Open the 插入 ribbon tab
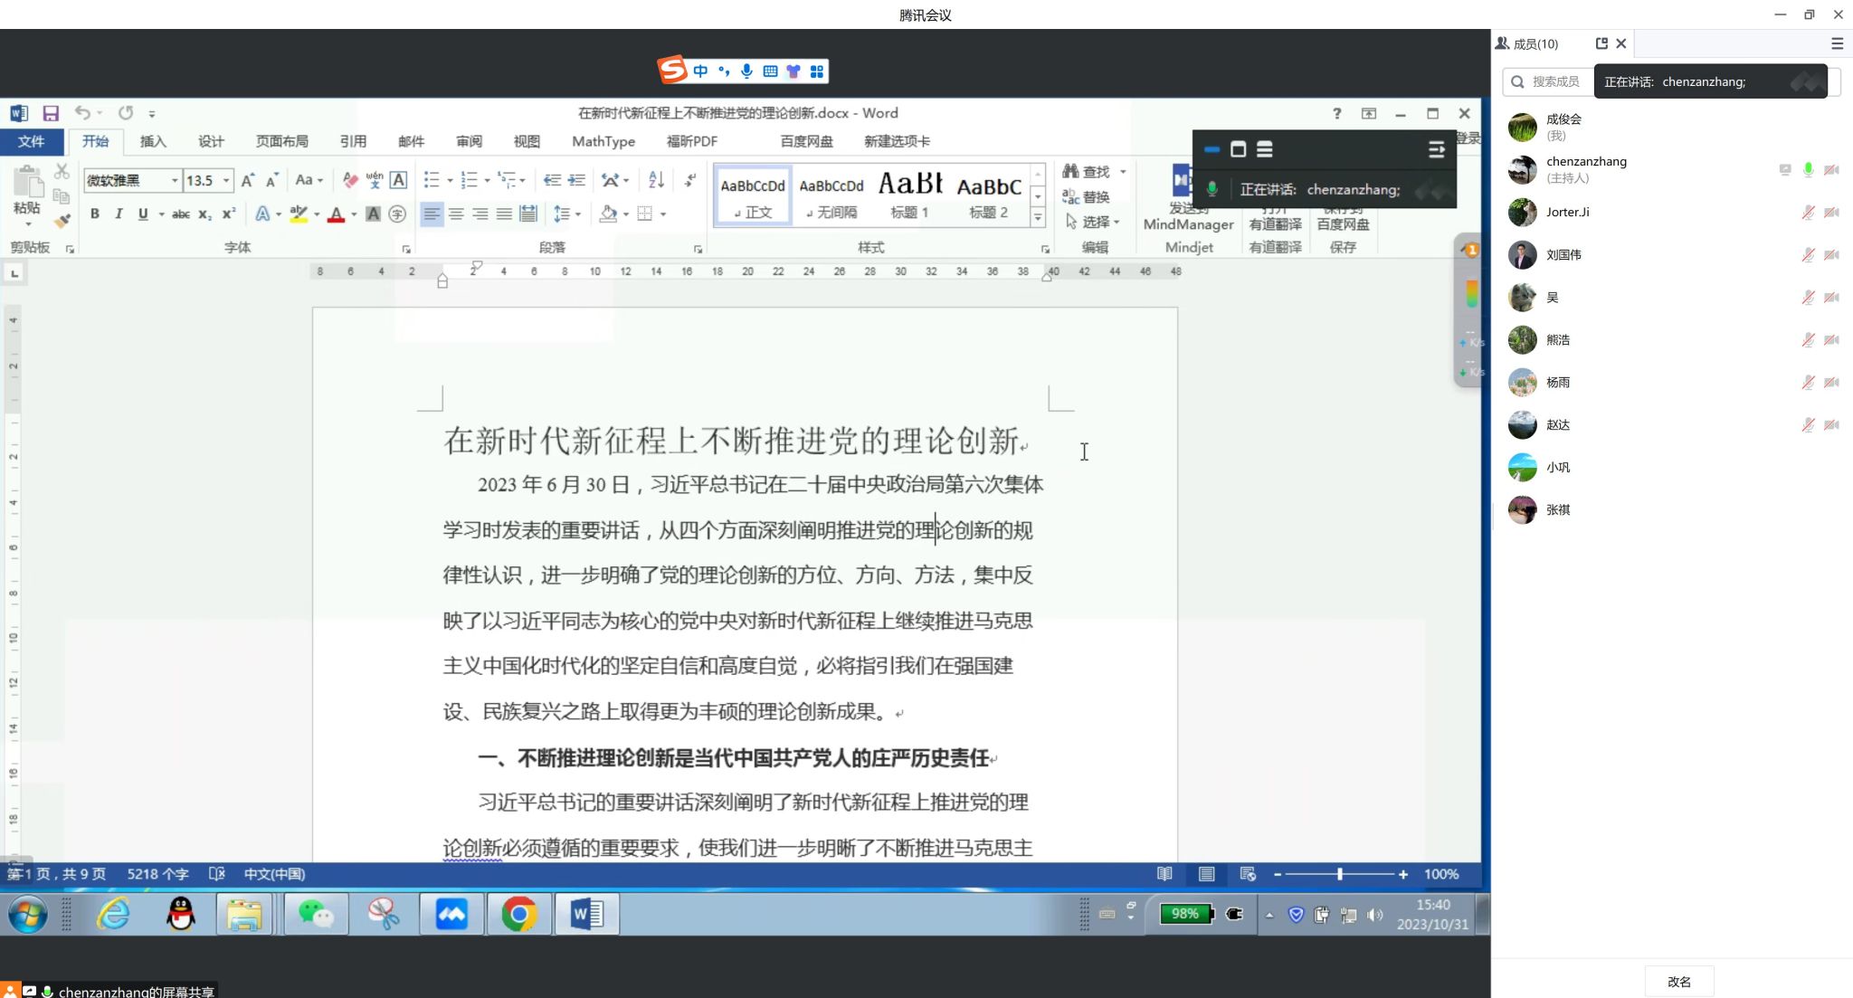 [153, 141]
